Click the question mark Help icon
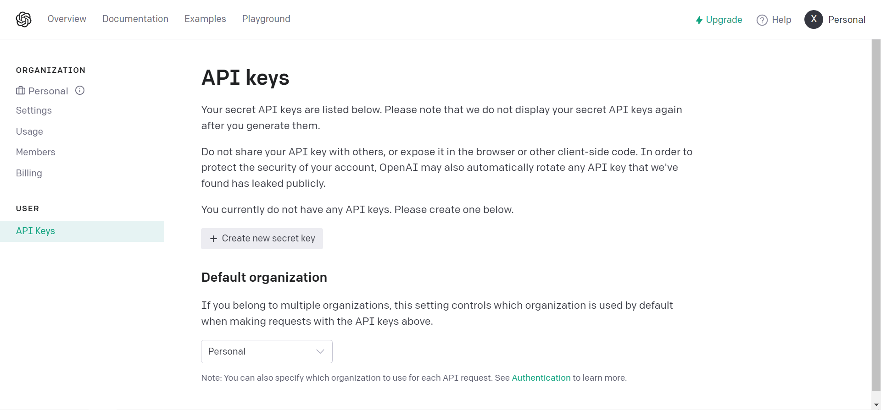The height and width of the screenshot is (410, 881). (762, 20)
